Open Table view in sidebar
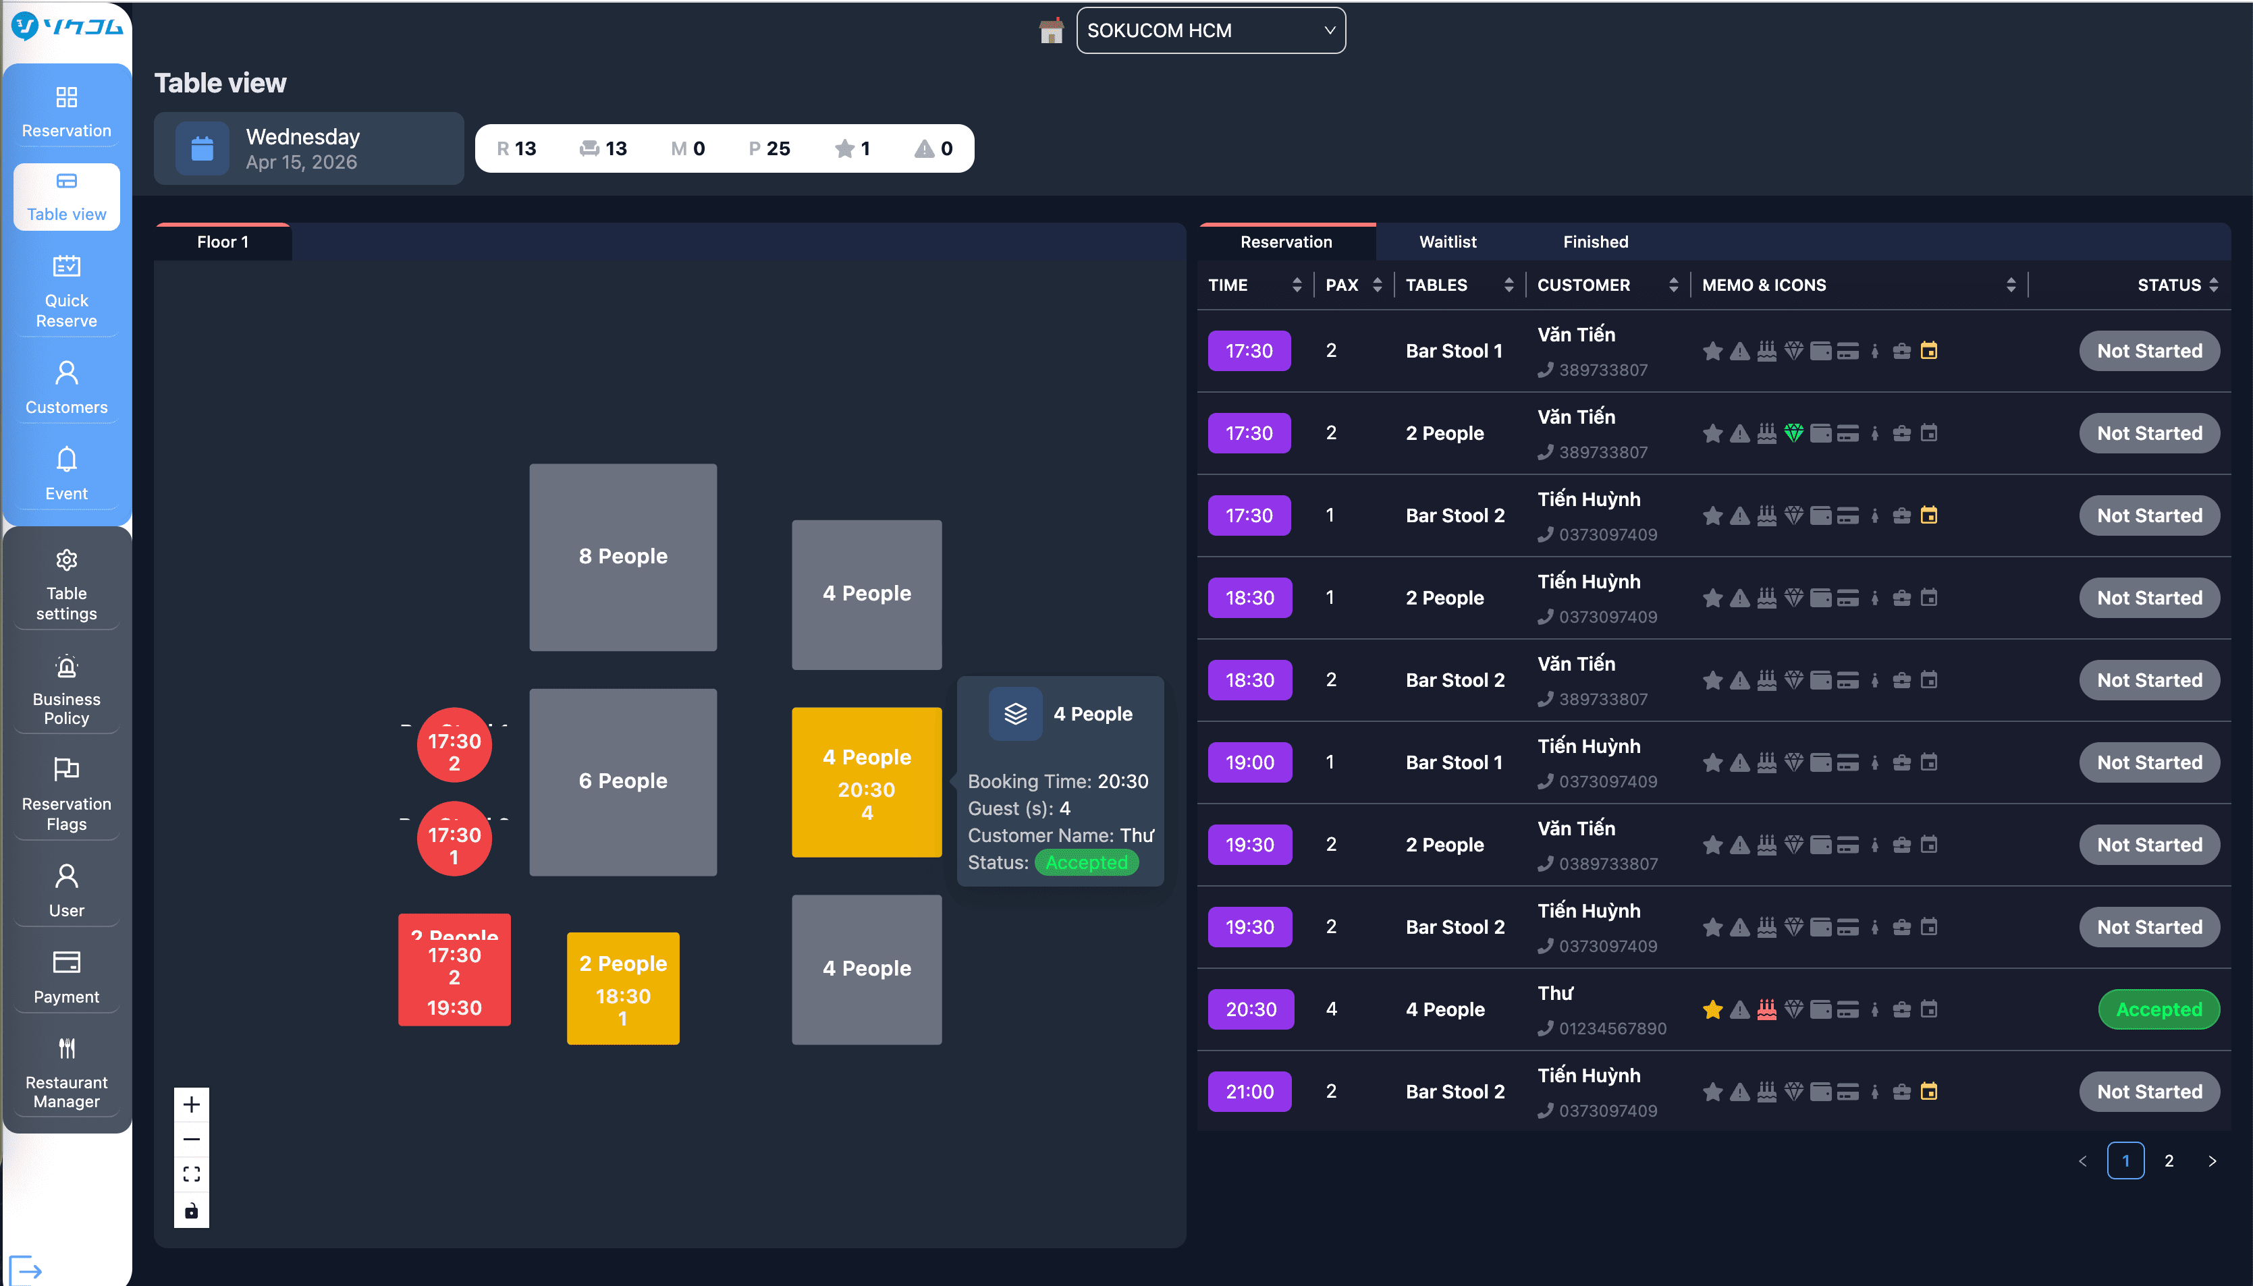This screenshot has height=1286, width=2253. tap(66, 196)
